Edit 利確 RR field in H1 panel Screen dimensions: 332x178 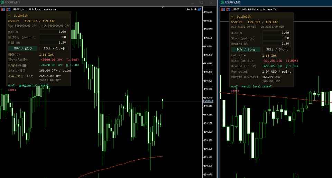pos(53,43)
